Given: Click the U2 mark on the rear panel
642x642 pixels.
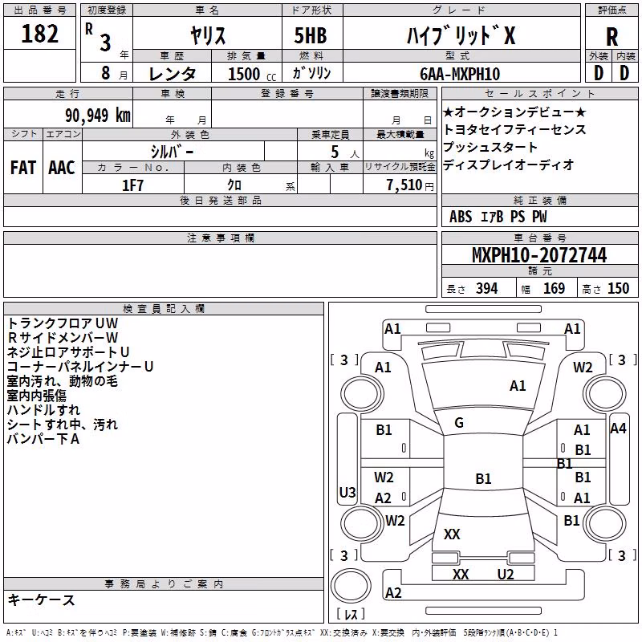Looking at the screenshot, I should click(506, 575).
